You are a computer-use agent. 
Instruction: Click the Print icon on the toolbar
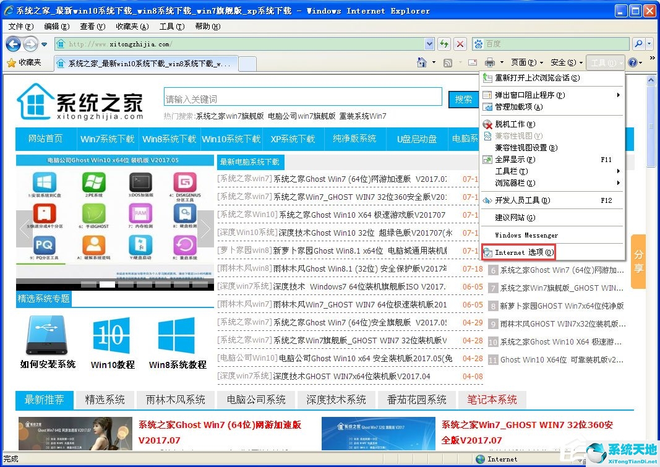coord(490,62)
